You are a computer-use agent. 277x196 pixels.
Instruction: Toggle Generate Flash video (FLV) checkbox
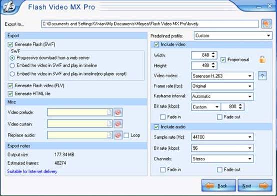click(10, 86)
